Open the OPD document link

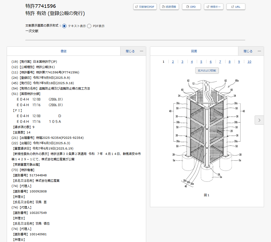point(191,7)
